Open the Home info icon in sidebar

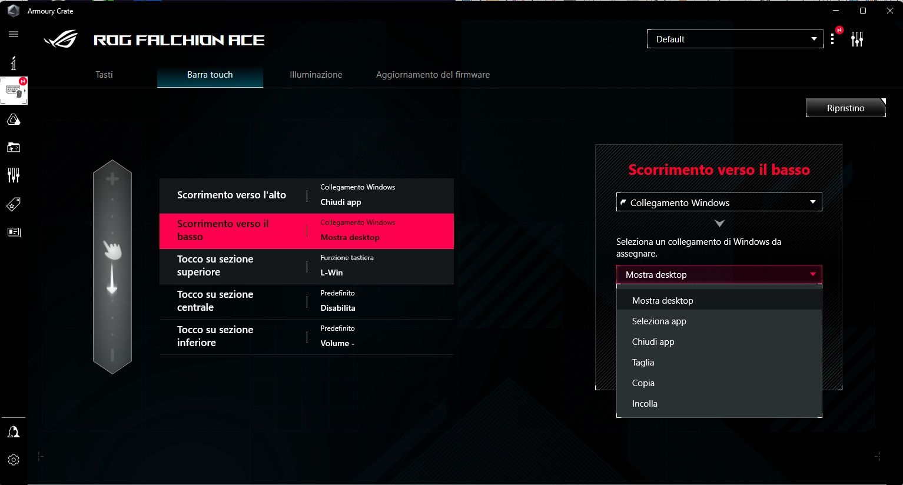(x=14, y=63)
